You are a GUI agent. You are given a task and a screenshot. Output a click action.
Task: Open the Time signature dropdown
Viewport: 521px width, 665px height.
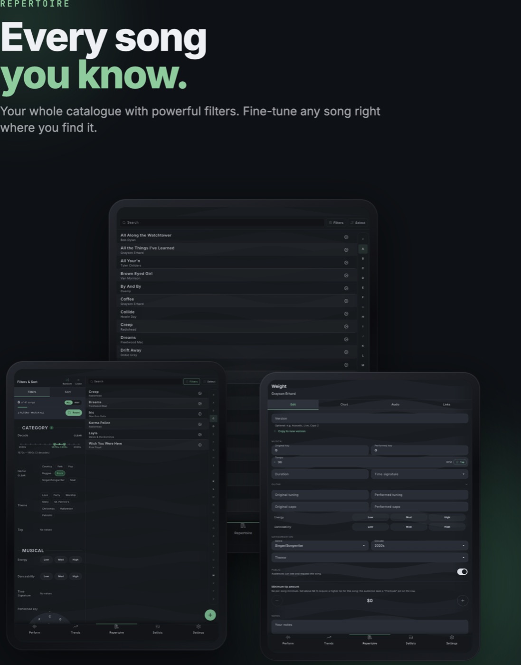pos(419,474)
